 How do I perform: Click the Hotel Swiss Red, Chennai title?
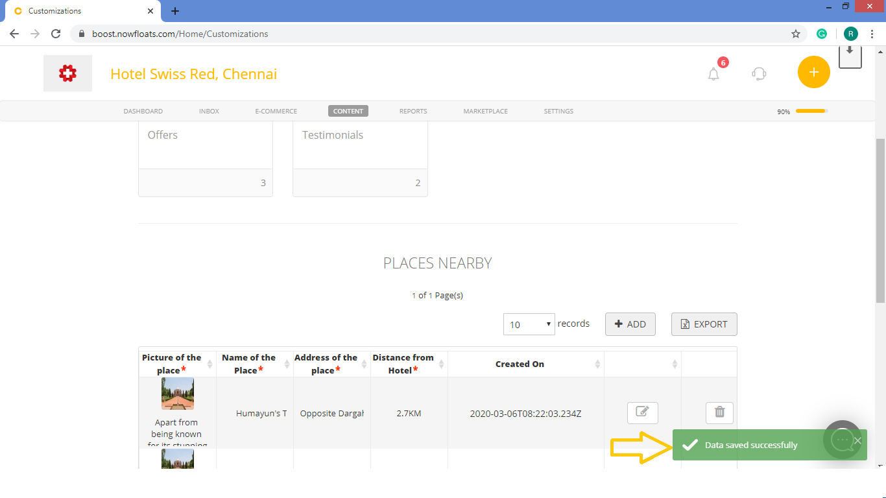click(193, 74)
